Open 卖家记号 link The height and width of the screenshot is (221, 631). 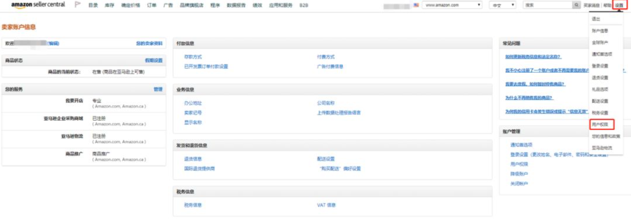[x=193, y=112]
